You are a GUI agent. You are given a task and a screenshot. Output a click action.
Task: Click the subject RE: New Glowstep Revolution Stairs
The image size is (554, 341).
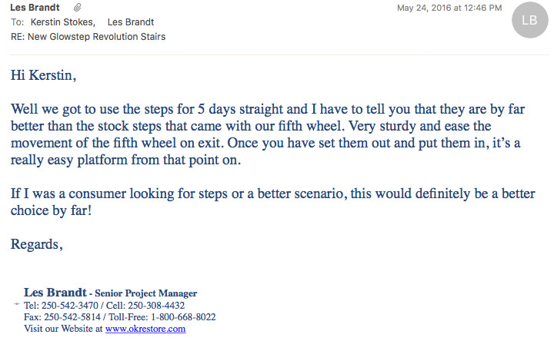pos(88,37)
